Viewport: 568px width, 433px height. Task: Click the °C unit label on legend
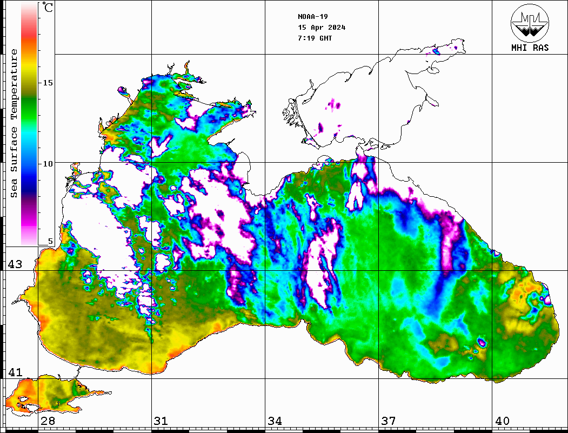pyautogui.click(x=48, y=7)
